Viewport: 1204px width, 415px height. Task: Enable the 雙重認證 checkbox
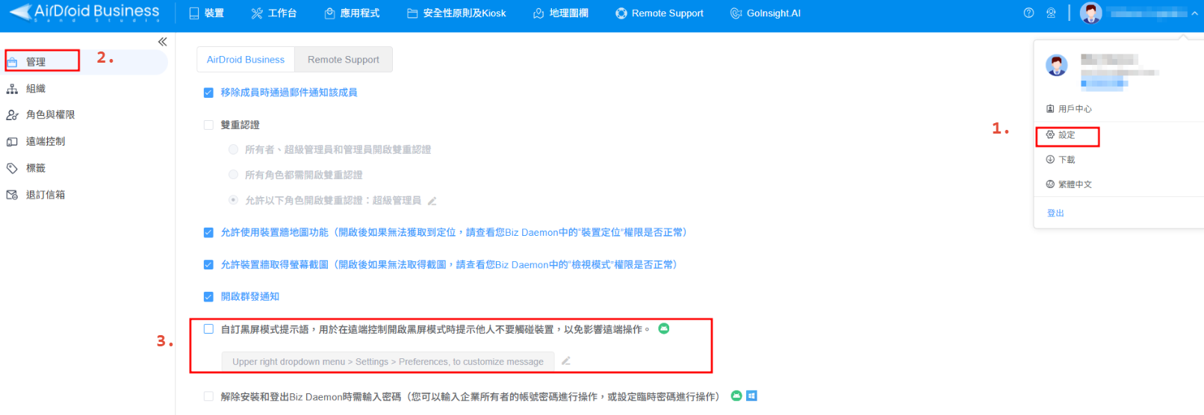click(x=208, y=125)
